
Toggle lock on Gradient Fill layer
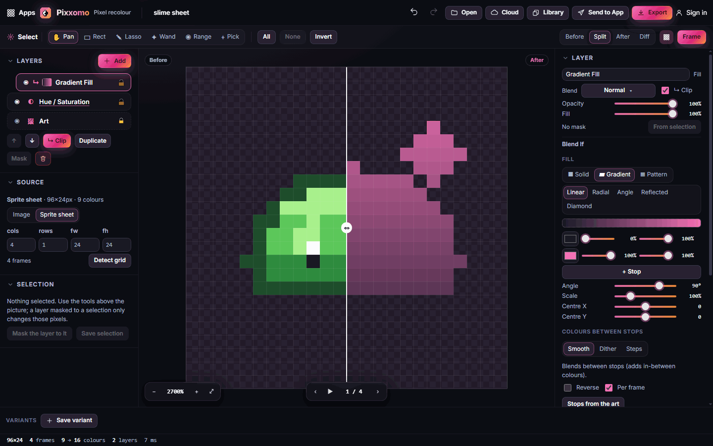coord(121,83)
